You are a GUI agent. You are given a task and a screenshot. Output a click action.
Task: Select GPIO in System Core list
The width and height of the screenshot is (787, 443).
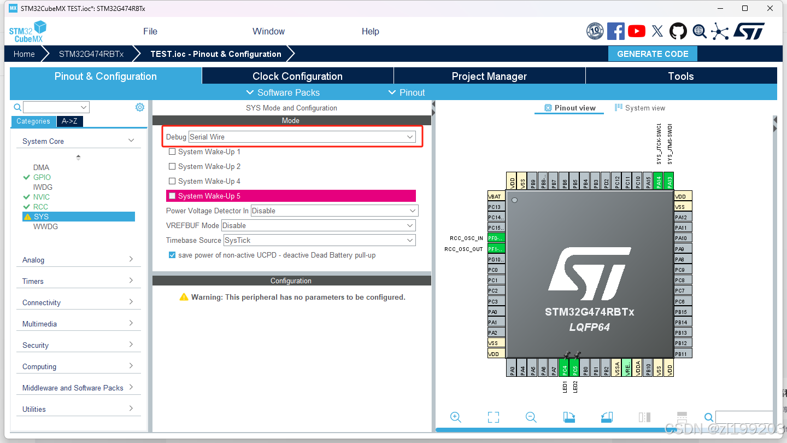point(42,177)
